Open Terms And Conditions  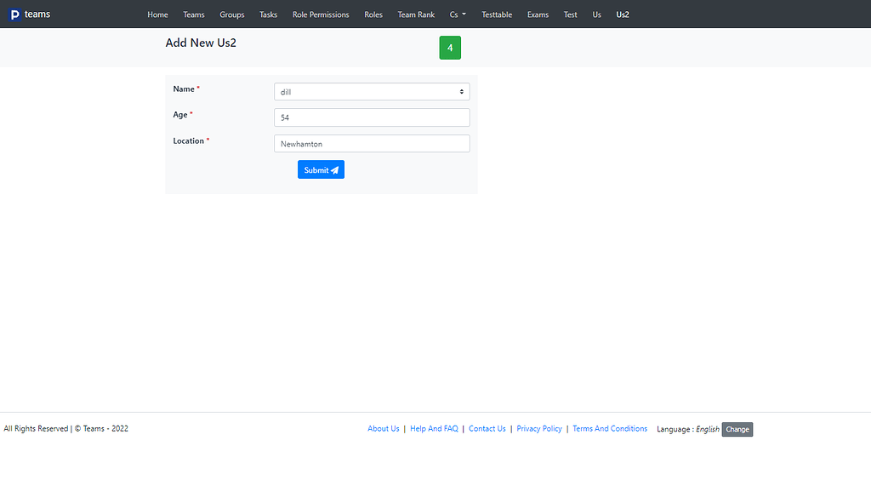pyautogui.click(x=610, y=428)
